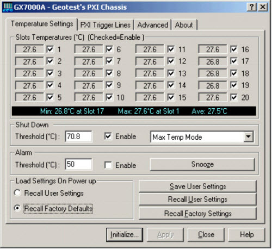Toggle slot 18 temperature checkbox

pos(234,73)
